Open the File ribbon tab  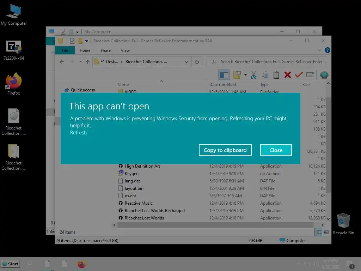[65, 50]
